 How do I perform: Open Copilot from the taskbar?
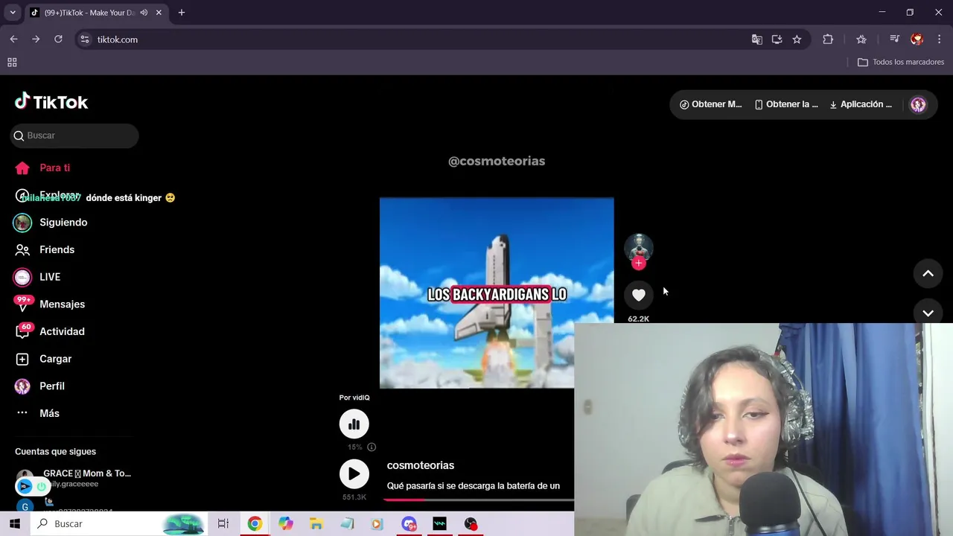pyautogui.click(x=286, y=524)
